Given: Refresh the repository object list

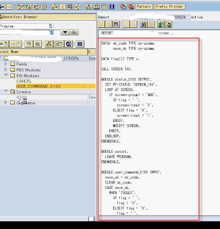Looking at the screenshot, I should pos(68,44).
